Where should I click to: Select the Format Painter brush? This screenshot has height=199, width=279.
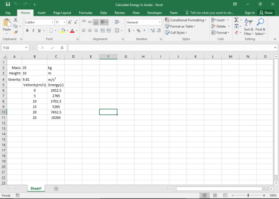[15, 32]
